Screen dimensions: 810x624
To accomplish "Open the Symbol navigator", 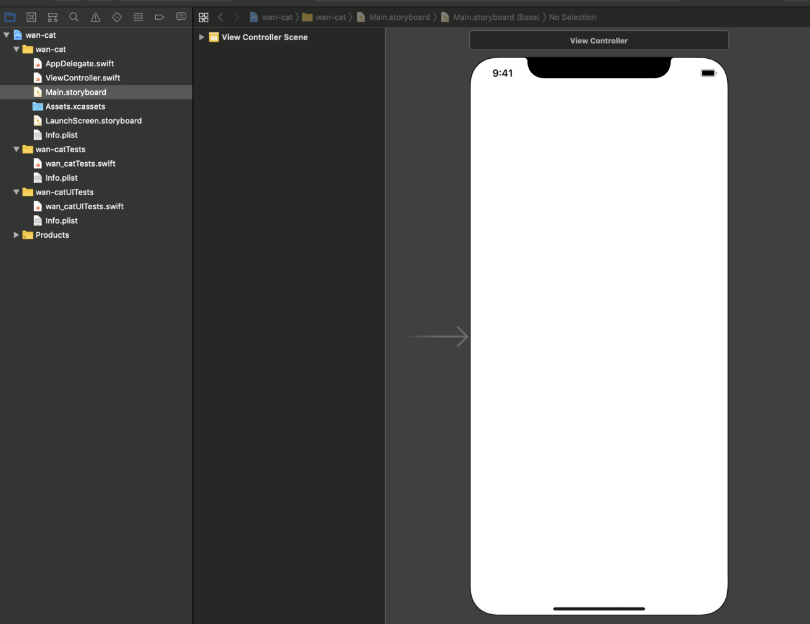I will click(x=53, y=17).
